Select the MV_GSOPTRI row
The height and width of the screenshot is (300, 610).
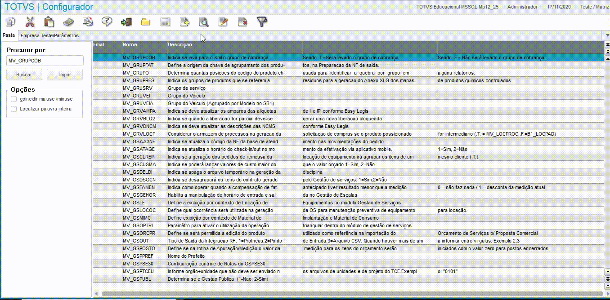pos(348,225)
